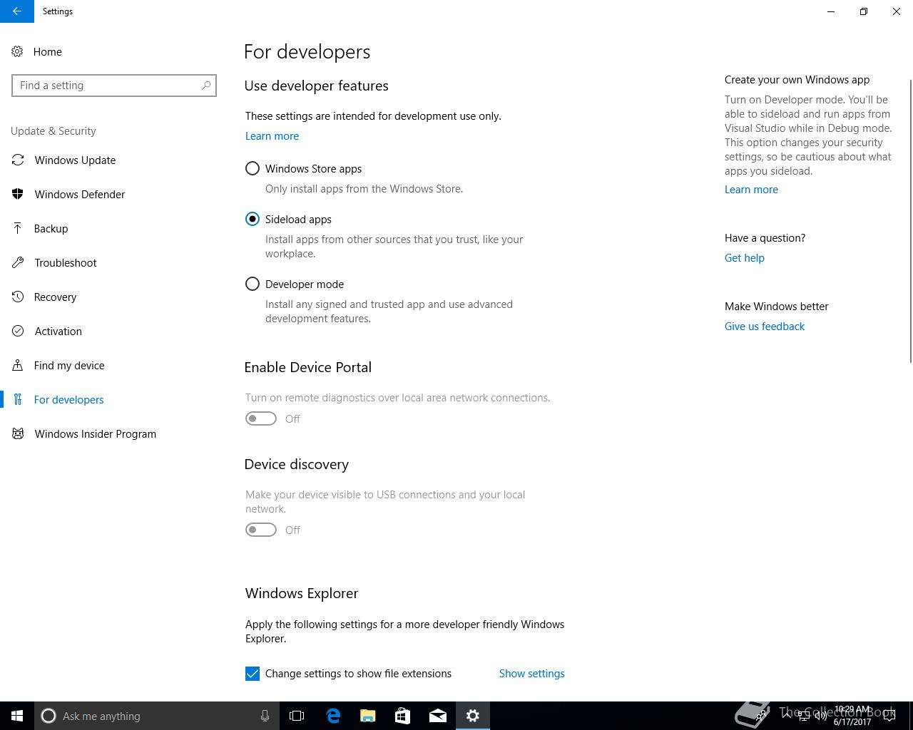This screenshot has height=730, width=913.
Task: Click the Troubleshoot wrench icon
Action: tap(18, 262)
